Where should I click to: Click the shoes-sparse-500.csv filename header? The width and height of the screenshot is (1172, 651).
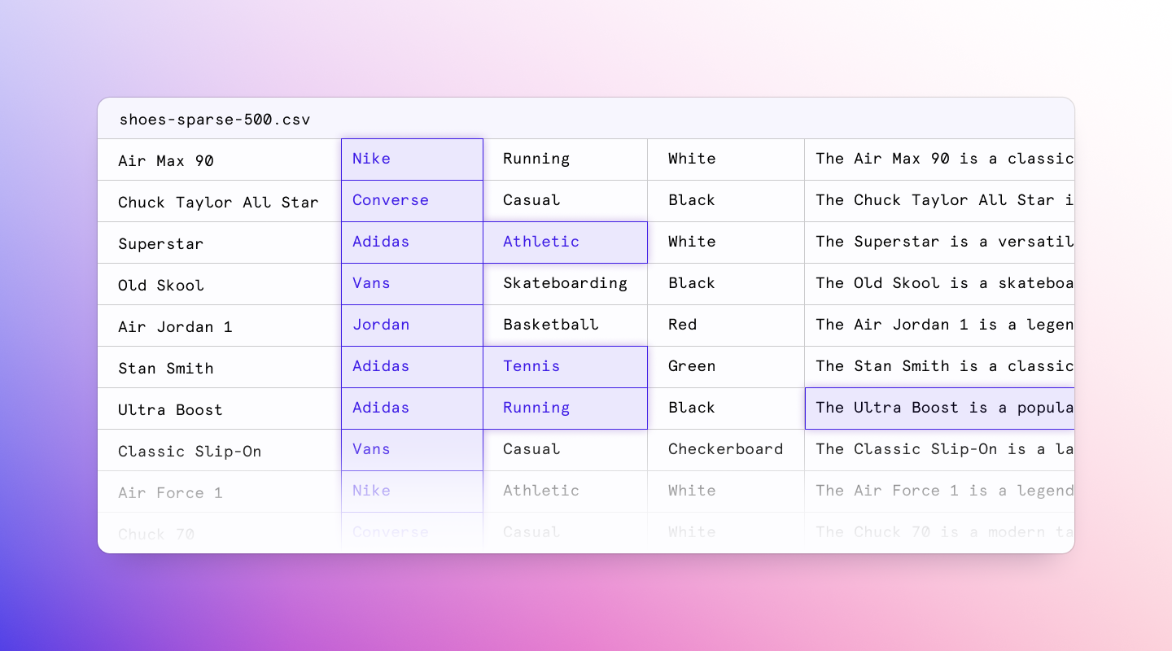pyautogui.click(x=215, y=118)
